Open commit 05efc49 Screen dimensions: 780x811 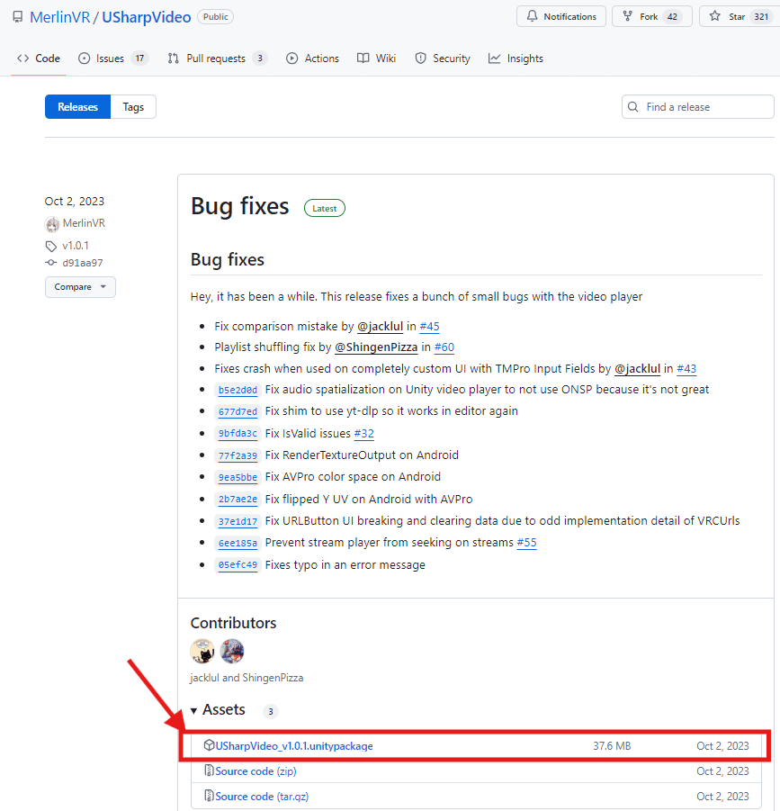coord(238,564)
